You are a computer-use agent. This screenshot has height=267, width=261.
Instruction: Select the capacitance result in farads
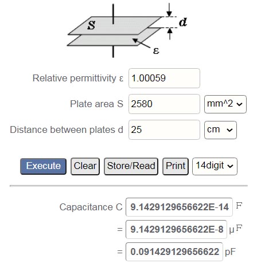tap(179, 207)
